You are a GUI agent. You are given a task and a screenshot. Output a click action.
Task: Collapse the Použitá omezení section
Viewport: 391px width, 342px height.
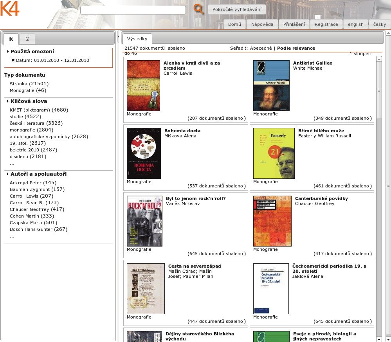click(8, 51)
